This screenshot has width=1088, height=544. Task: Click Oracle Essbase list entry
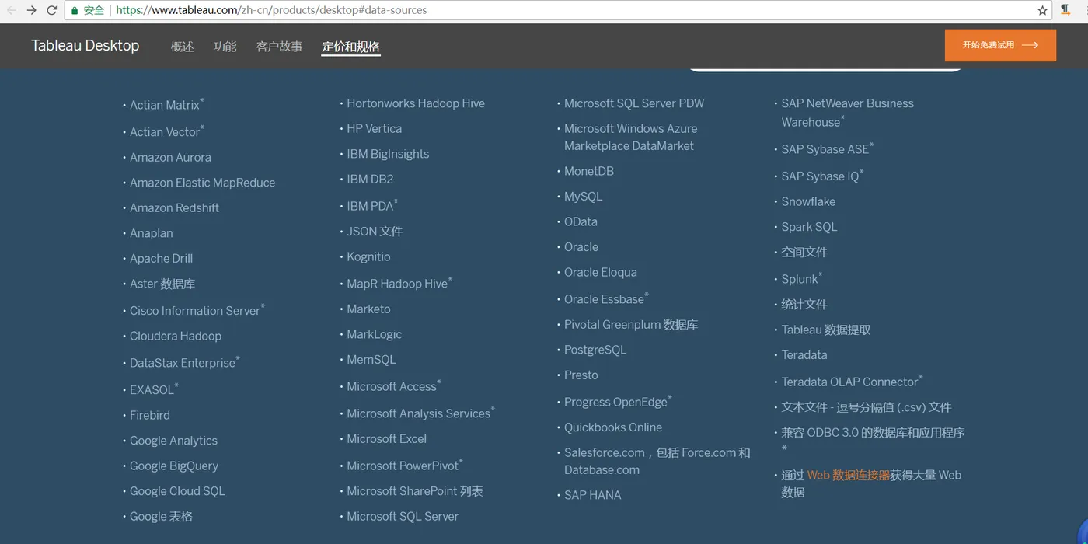(x=606, y=298)
